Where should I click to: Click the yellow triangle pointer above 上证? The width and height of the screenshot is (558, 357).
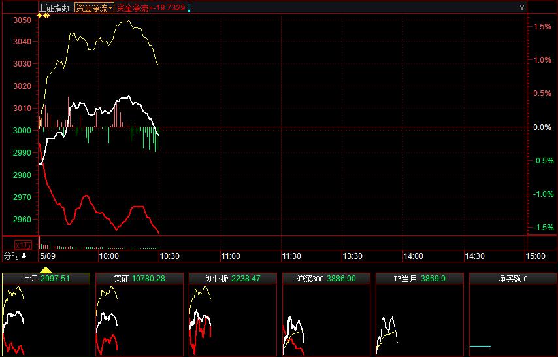pyautogui.click(x=46, y=269)
